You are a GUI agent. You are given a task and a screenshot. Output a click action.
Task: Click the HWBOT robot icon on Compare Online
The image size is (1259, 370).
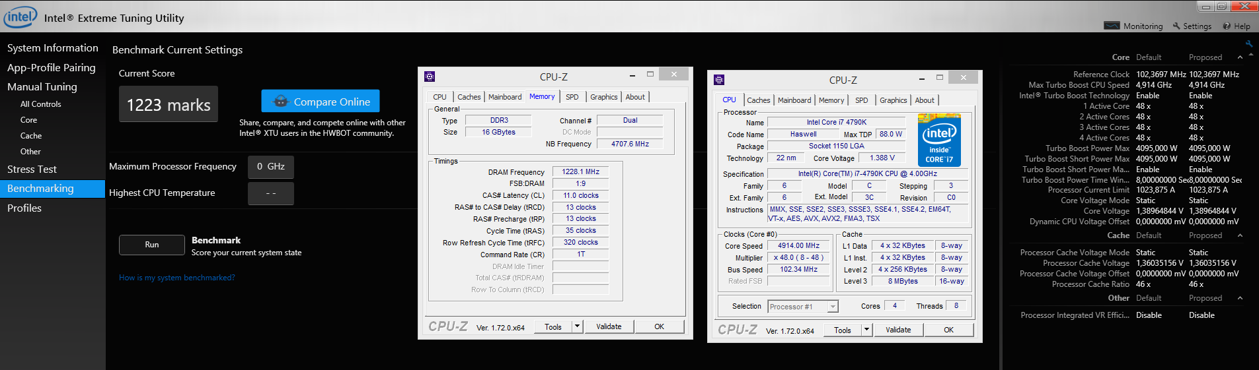coord(281,101)
